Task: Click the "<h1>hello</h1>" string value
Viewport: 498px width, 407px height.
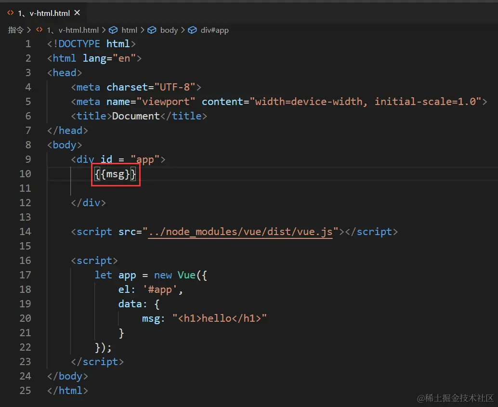Action: [220, 318]
